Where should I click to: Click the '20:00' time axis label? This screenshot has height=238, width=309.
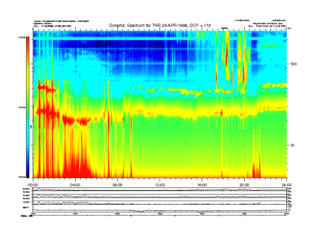(x=244, y=185)
